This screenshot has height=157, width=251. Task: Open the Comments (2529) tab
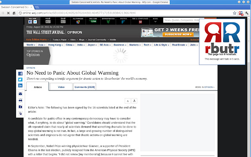pyautogui.click(x=84, y=87)
